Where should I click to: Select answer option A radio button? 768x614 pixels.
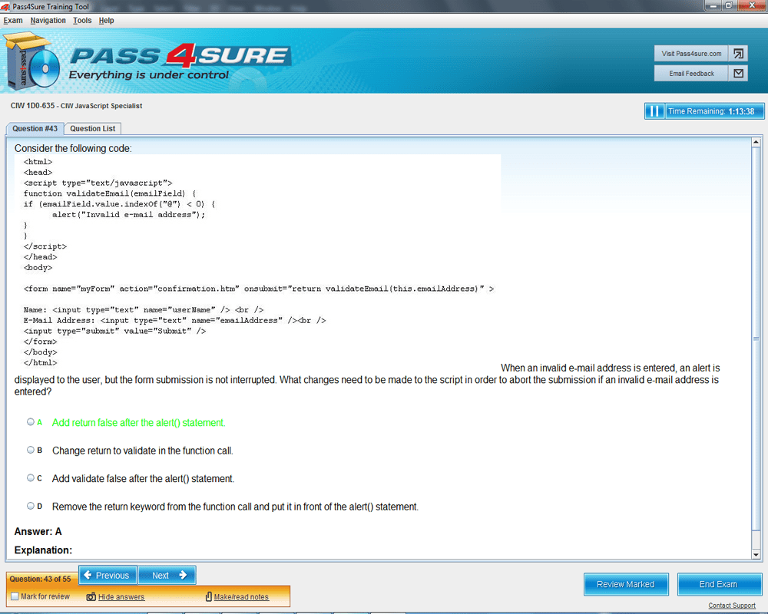coord(31,421)
